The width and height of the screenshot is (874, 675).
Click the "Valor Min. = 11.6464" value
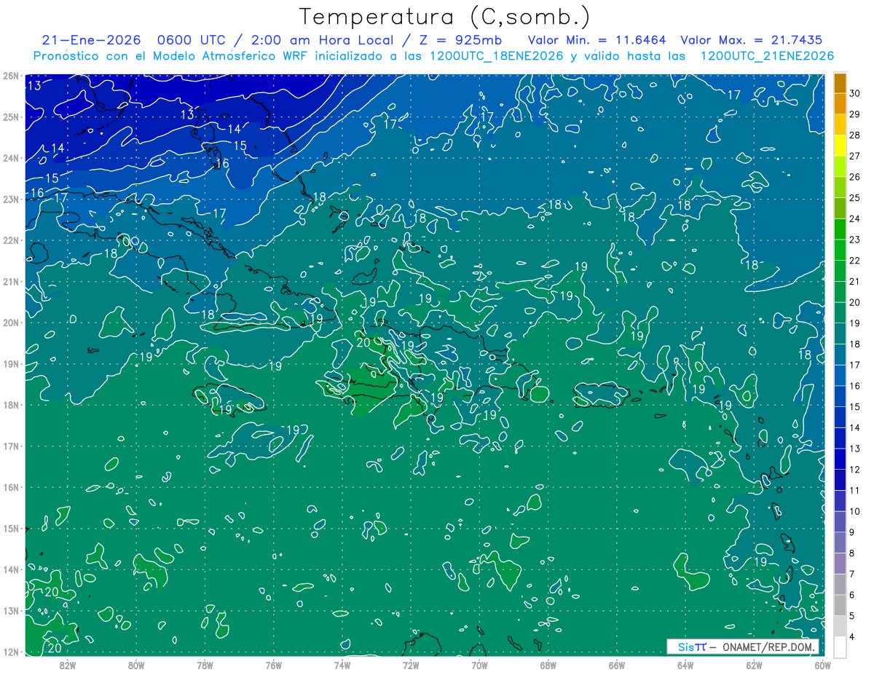[598, 40]
